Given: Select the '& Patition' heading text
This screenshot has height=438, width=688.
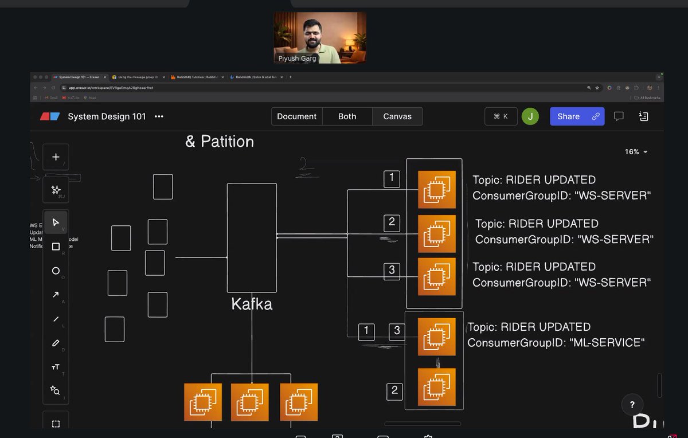Looking at the screenshot, I should click(220, 141).
